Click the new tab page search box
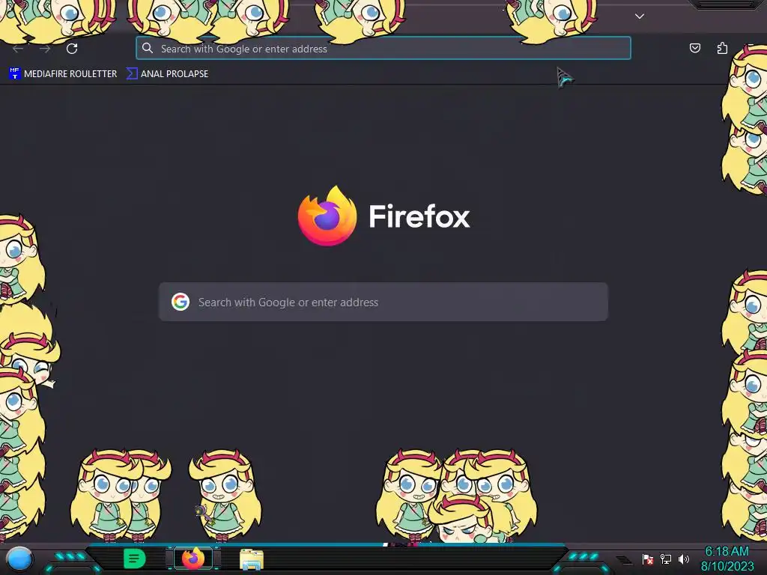The height and width of the screenshot is (575, 767). pyautogui.click(x=383, y=302)
